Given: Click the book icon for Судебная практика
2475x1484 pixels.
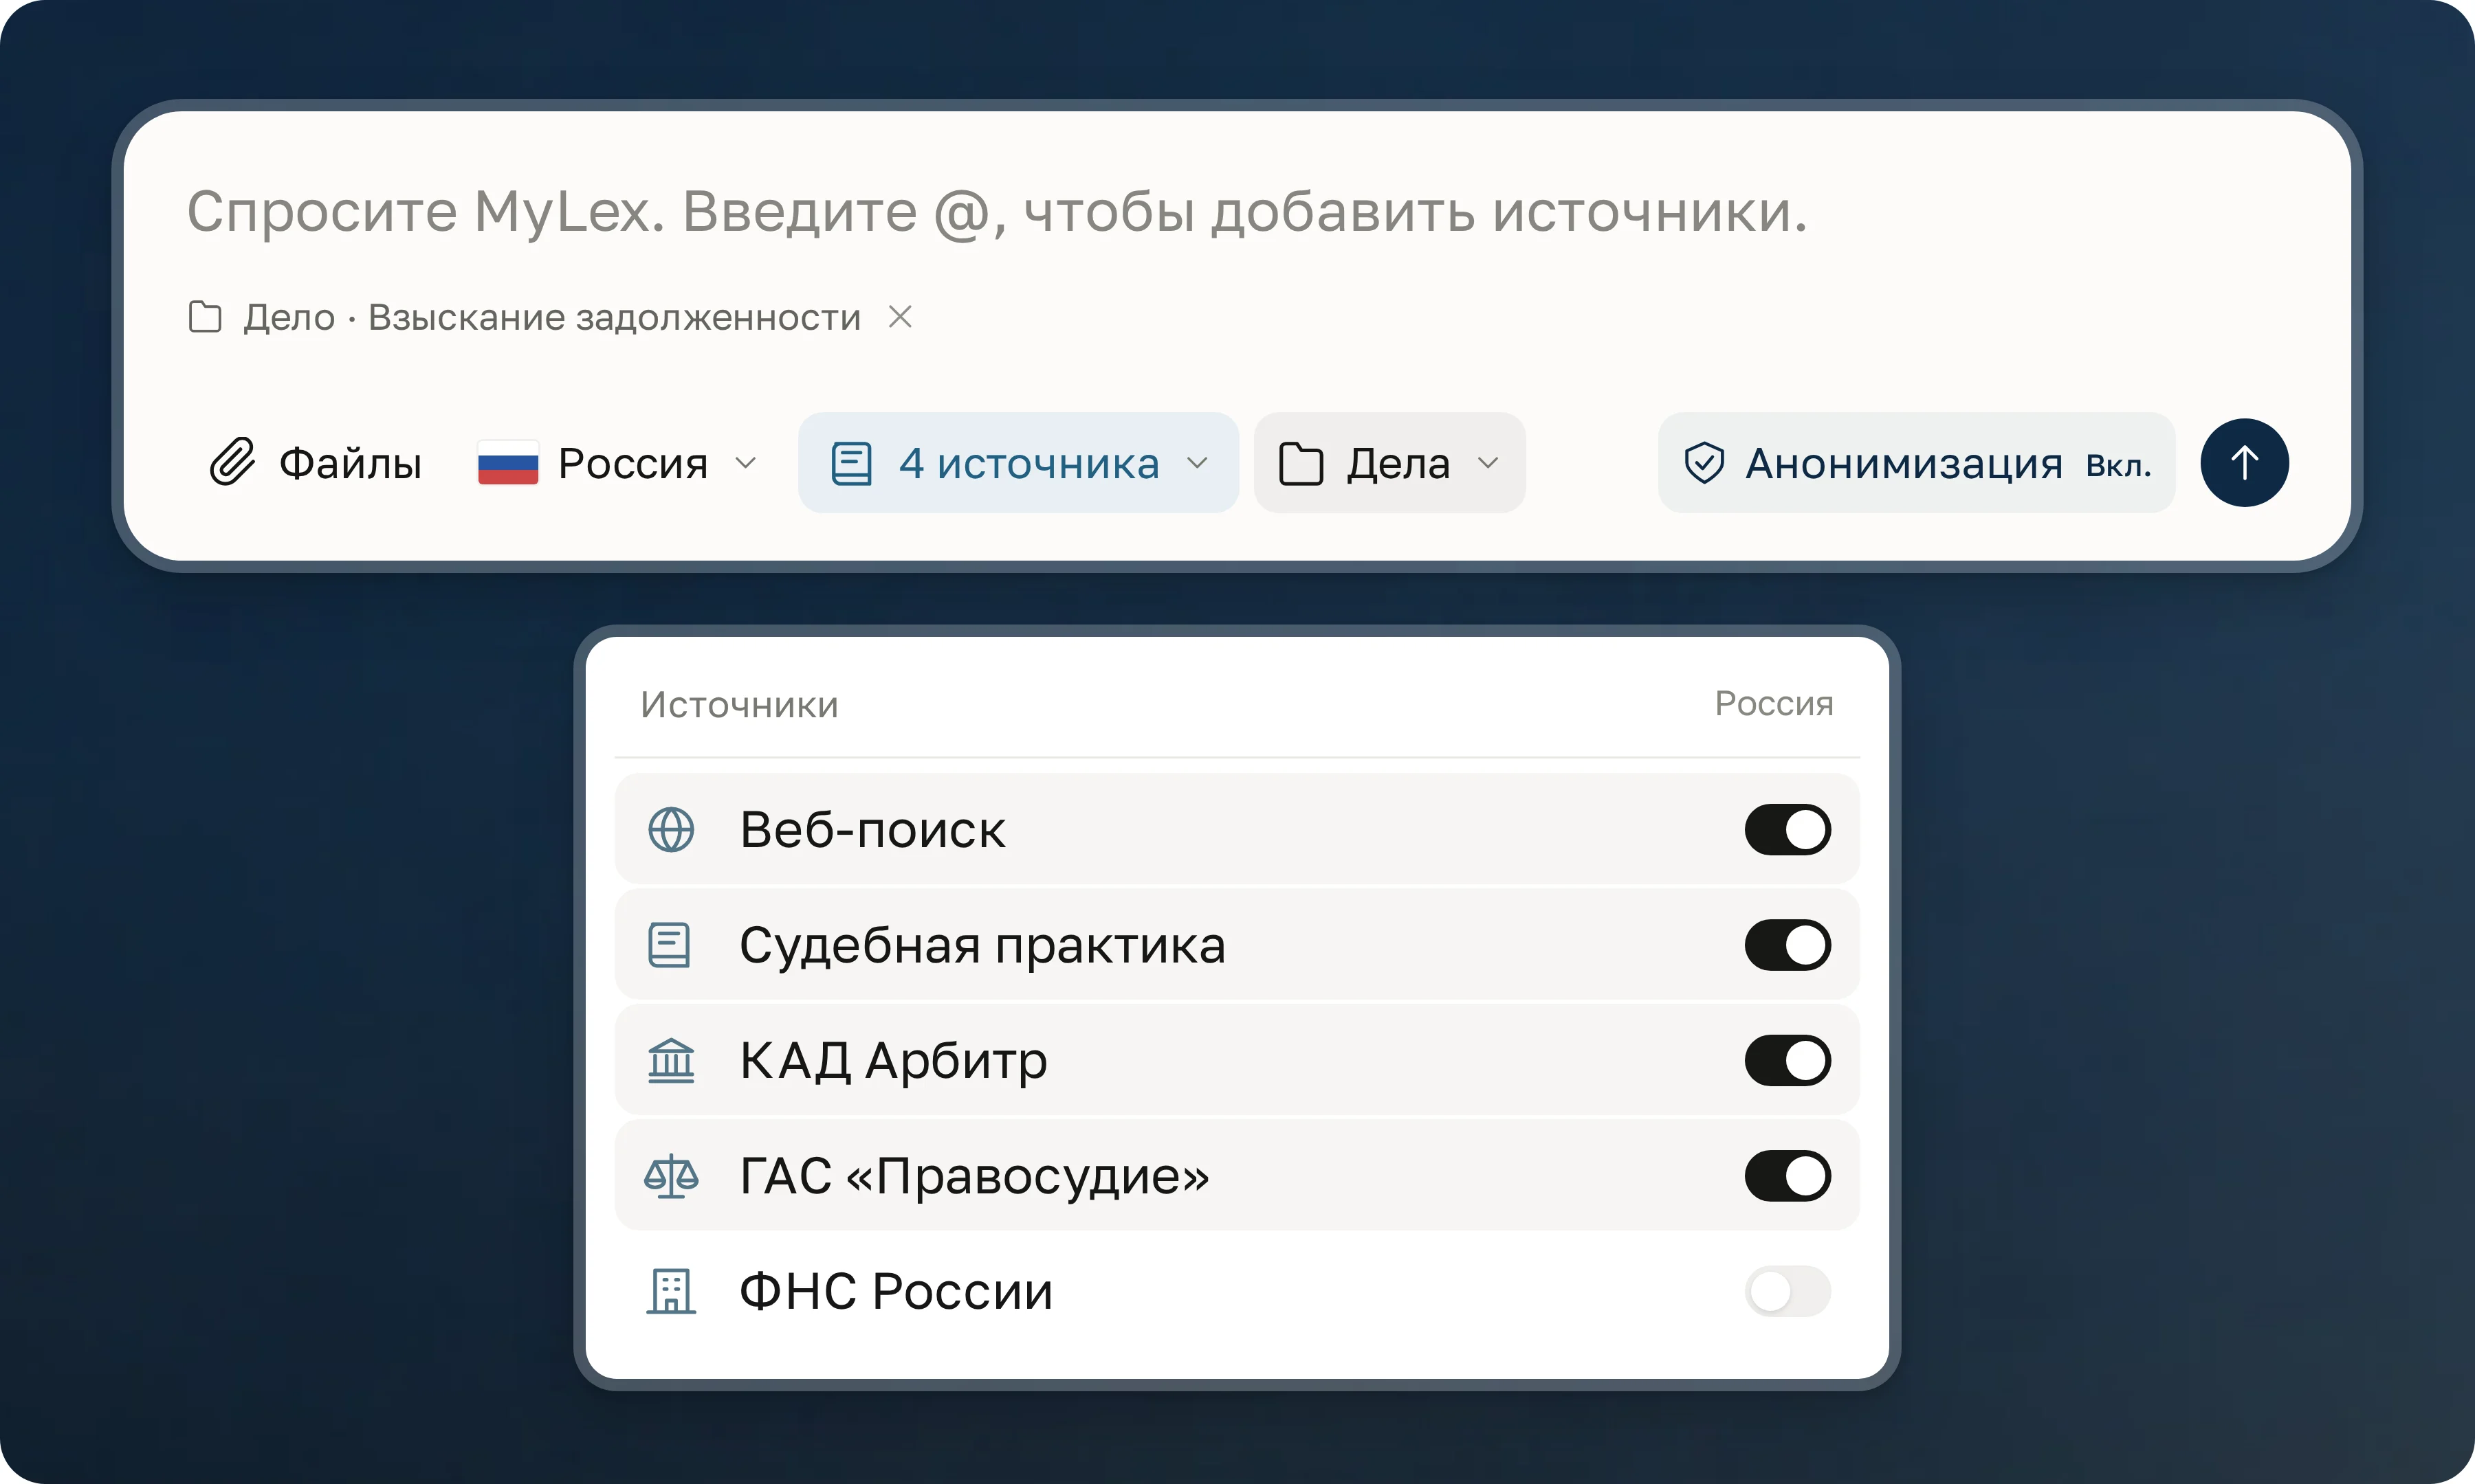Looking at the screenshot, I should click(669, 945).
